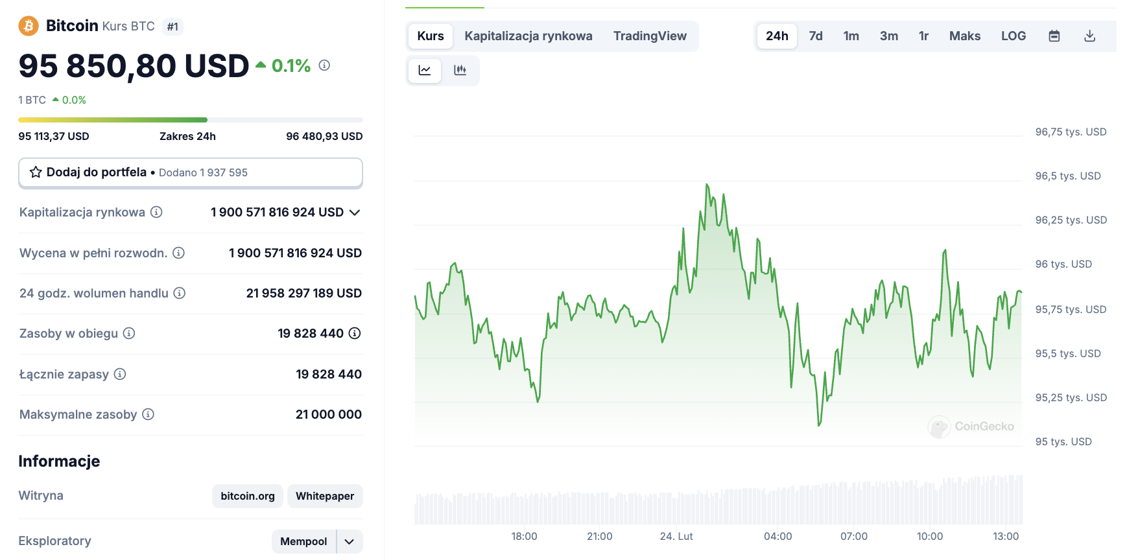Screen dimensions: 1127x560
Task: Open info icon next to 0.1% change
Action: [325, 65]
